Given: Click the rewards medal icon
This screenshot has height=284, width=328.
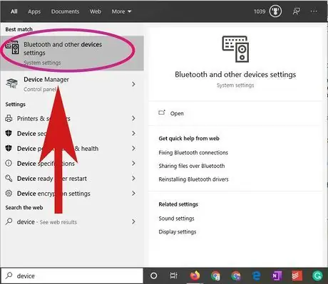Looking at the screenshot, I should point(275,11).
